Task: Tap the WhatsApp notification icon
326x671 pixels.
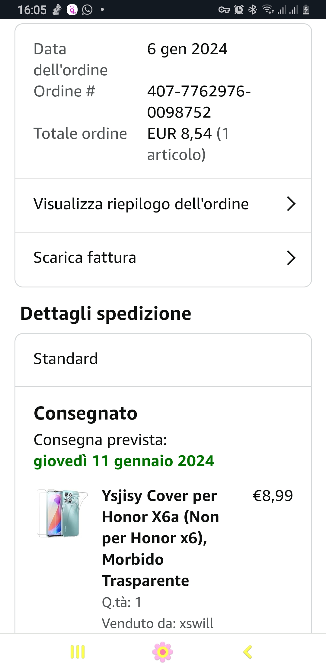Action: (87, 10)
